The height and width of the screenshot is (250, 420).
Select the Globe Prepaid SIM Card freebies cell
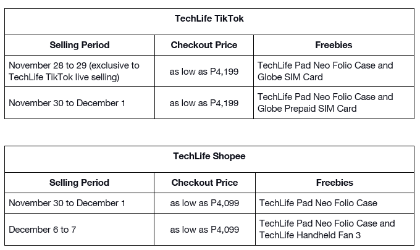[325, 102]
